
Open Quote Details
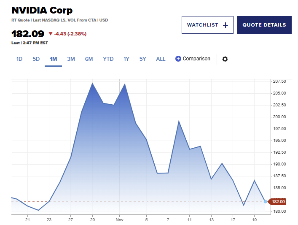coord(264,25)
